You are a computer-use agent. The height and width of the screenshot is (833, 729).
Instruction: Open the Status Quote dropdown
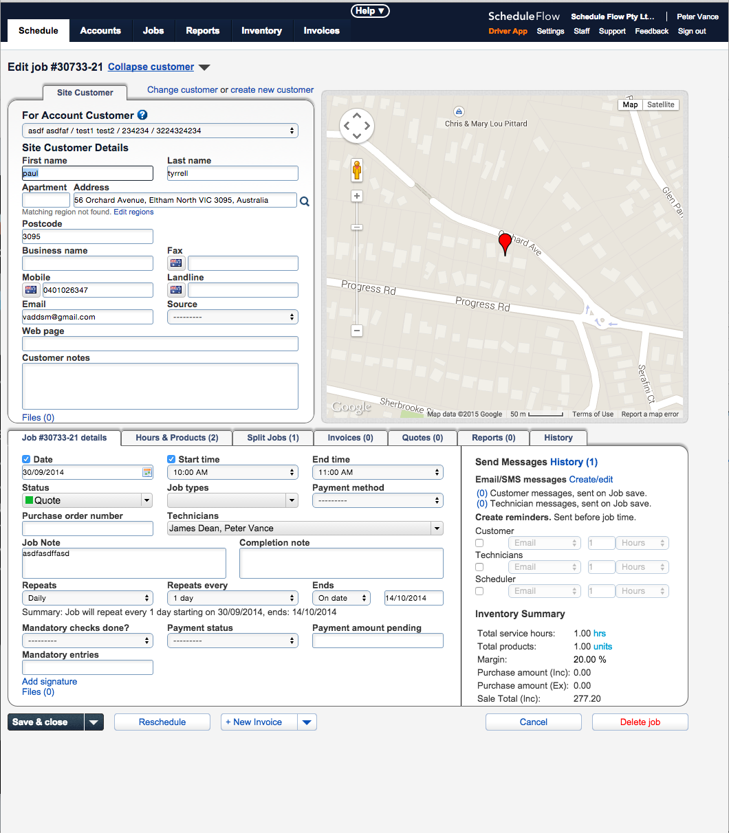click(x=87, y=500)
